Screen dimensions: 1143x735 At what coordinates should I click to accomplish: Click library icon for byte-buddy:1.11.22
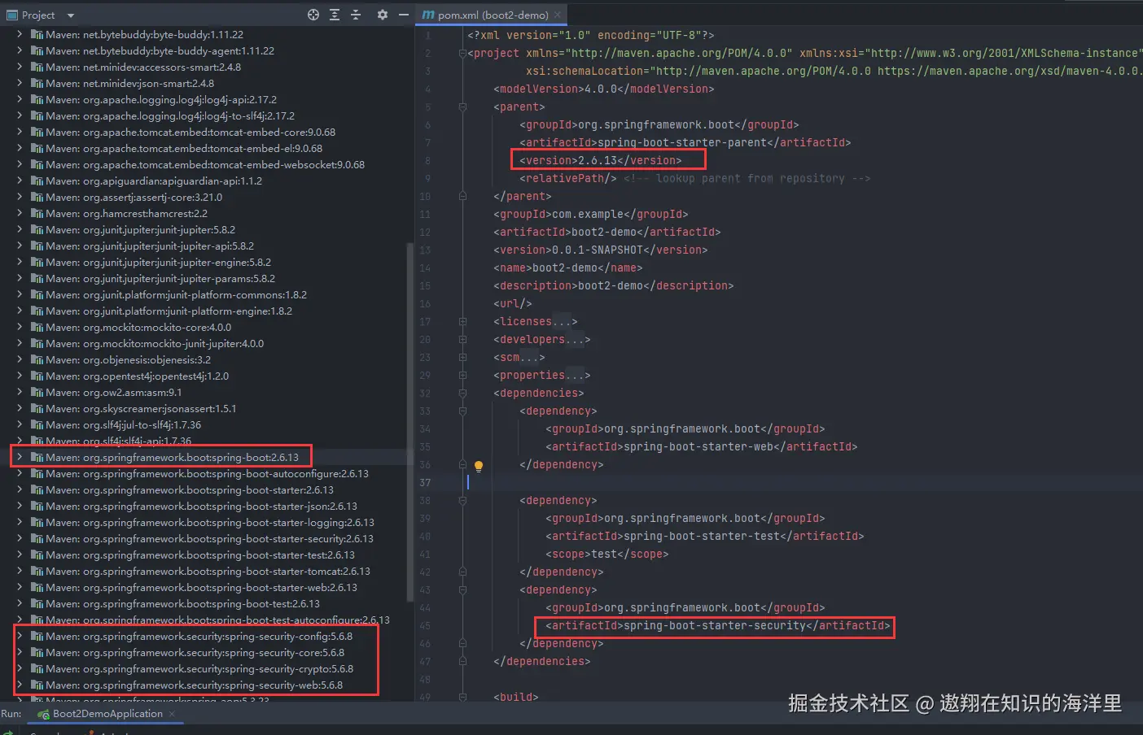click(37, 35)
